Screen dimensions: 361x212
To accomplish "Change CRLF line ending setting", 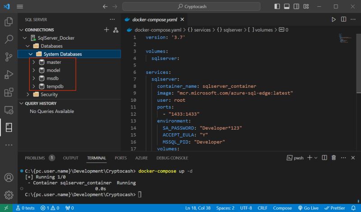I will click(263, 208).
